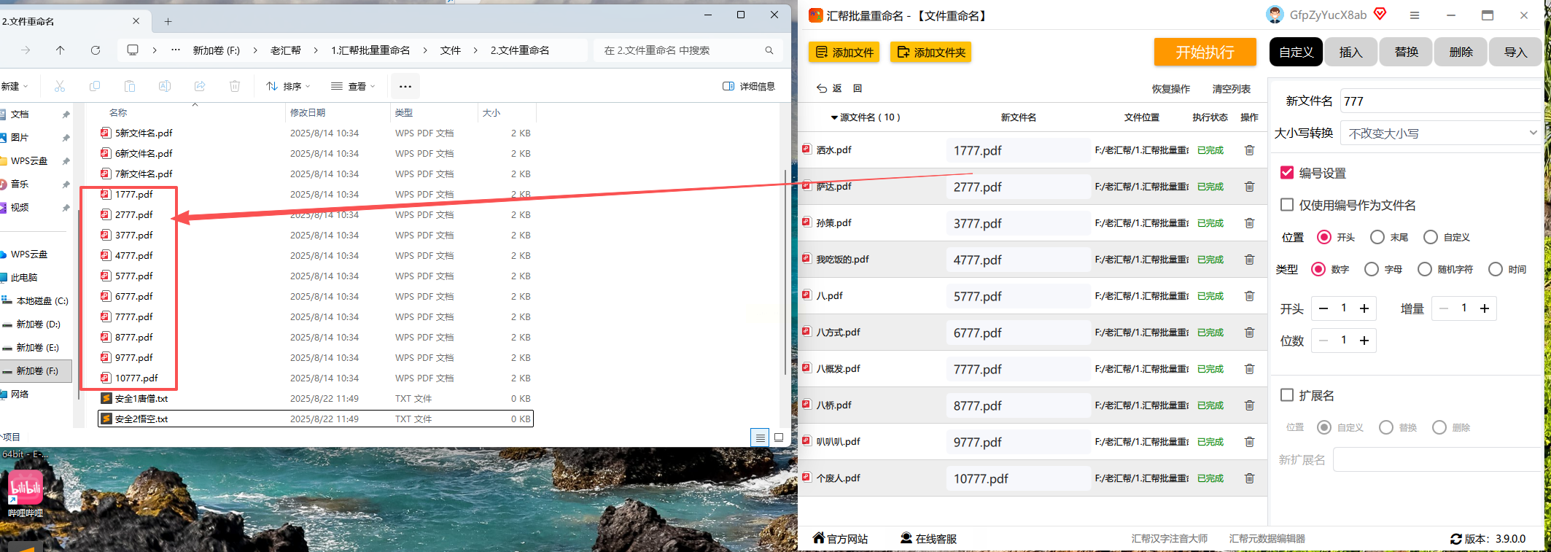Enable 仅使用编号作为文件名 checkbox
The height and width of the screenshot is (552, 1551).
coord(1287,205)
